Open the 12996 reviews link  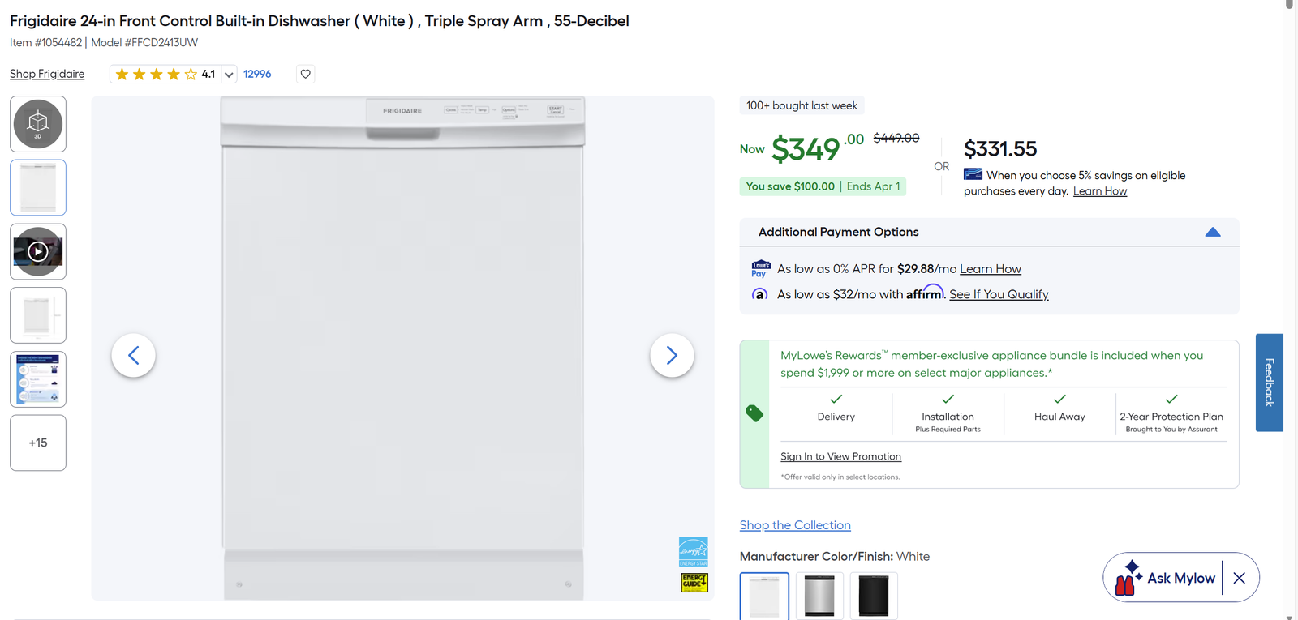coord(257,74)
